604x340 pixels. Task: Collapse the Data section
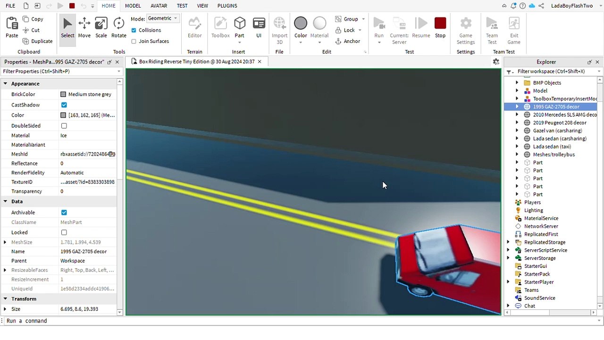pyautogui.click(x=5, y=202)
